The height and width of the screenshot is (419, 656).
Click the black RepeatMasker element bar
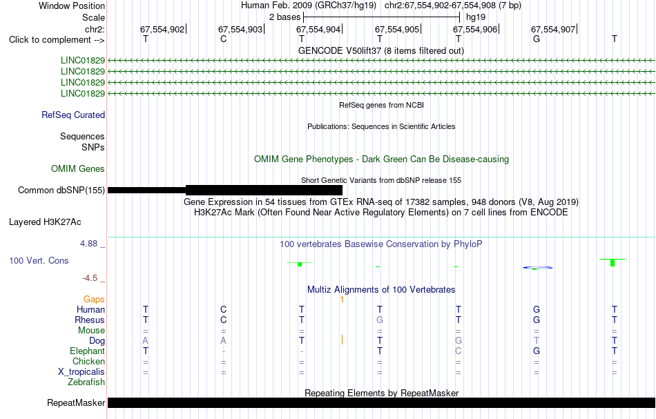382,402
